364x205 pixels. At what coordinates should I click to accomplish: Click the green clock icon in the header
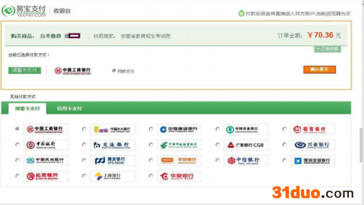pos(242,13)
